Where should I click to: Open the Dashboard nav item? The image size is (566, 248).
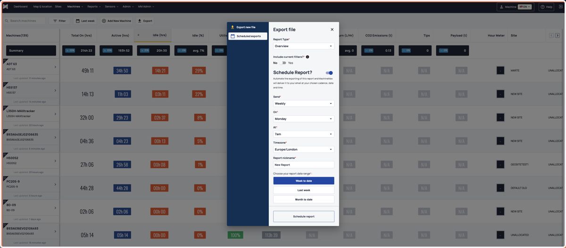pos(20,7)
